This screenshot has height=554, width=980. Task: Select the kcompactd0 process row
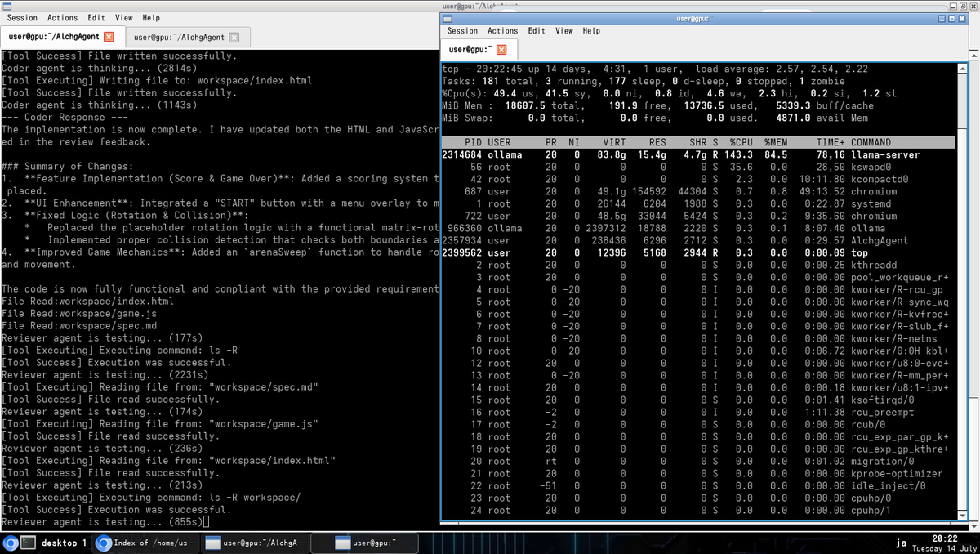(x=698, y=179)
